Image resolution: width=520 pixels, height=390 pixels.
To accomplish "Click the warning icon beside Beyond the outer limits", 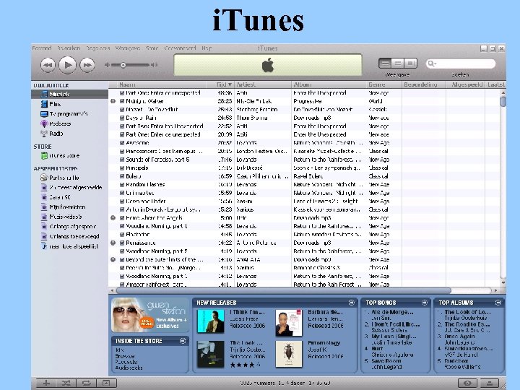I will click(x=113, y=260).
